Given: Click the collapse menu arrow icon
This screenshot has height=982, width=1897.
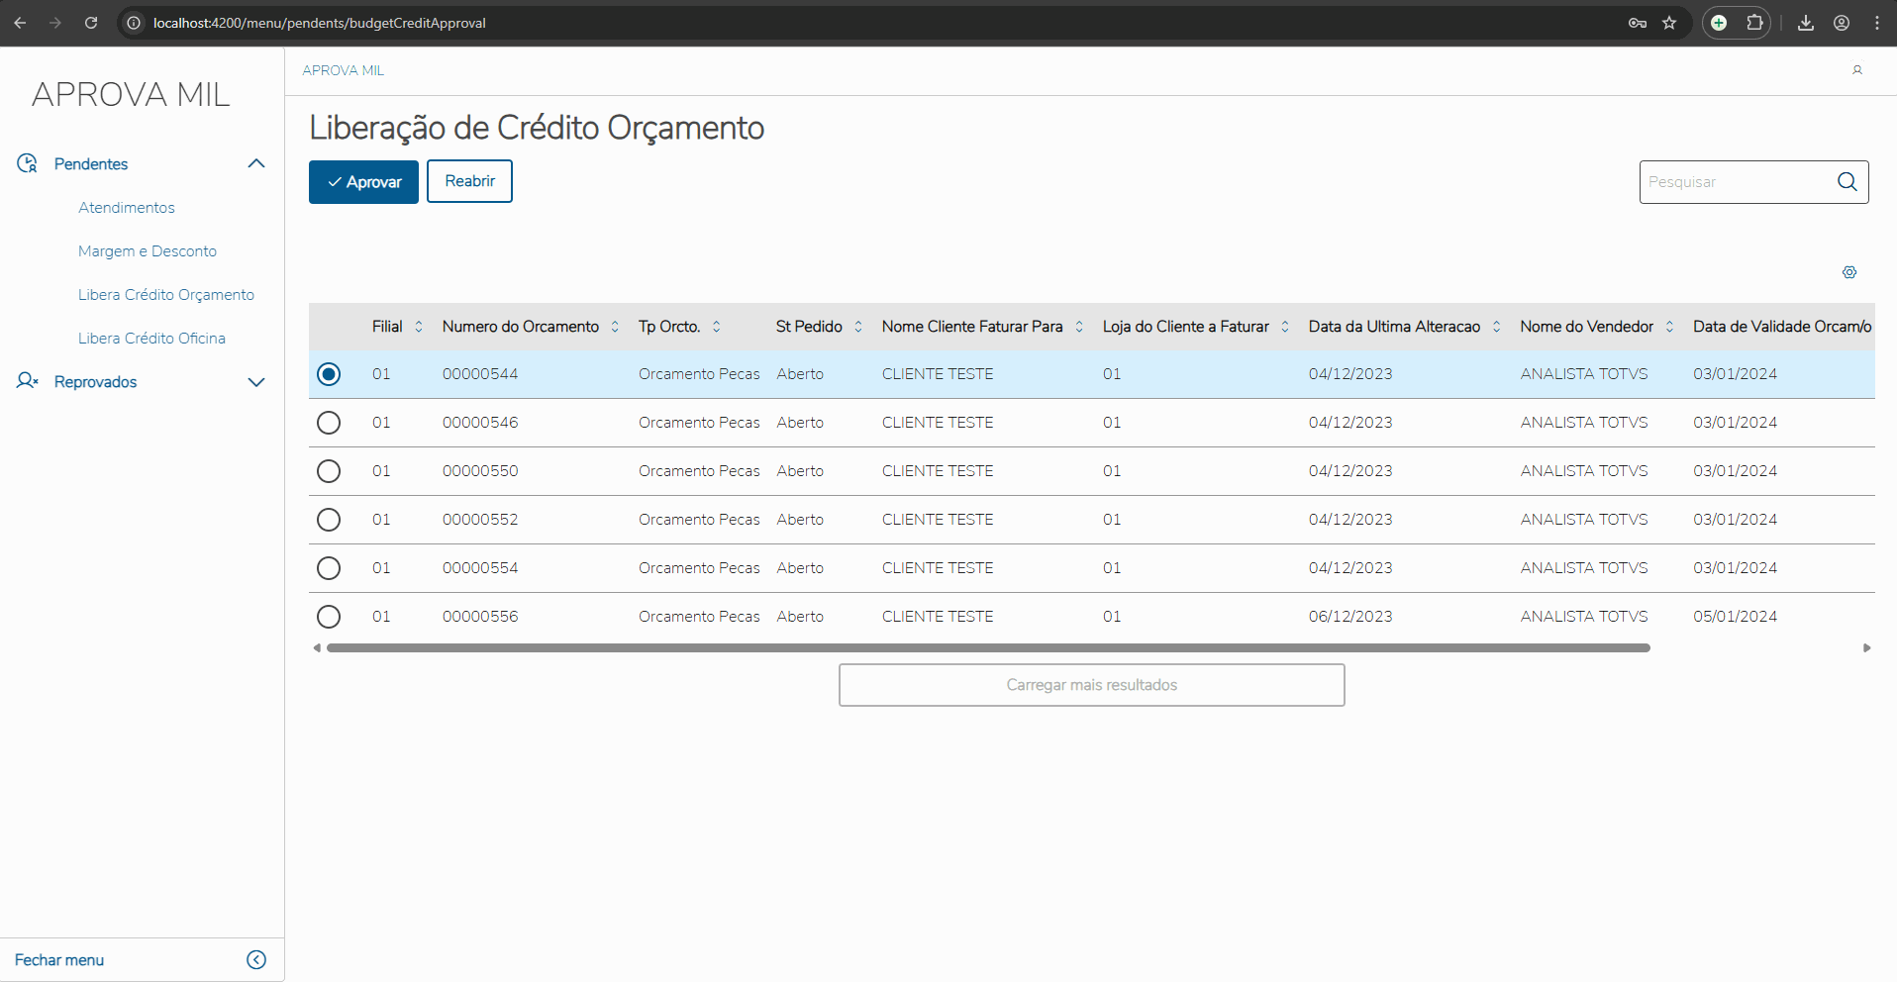Looking at the screenshot, I should pyautogui.click(x=256, y=959).
